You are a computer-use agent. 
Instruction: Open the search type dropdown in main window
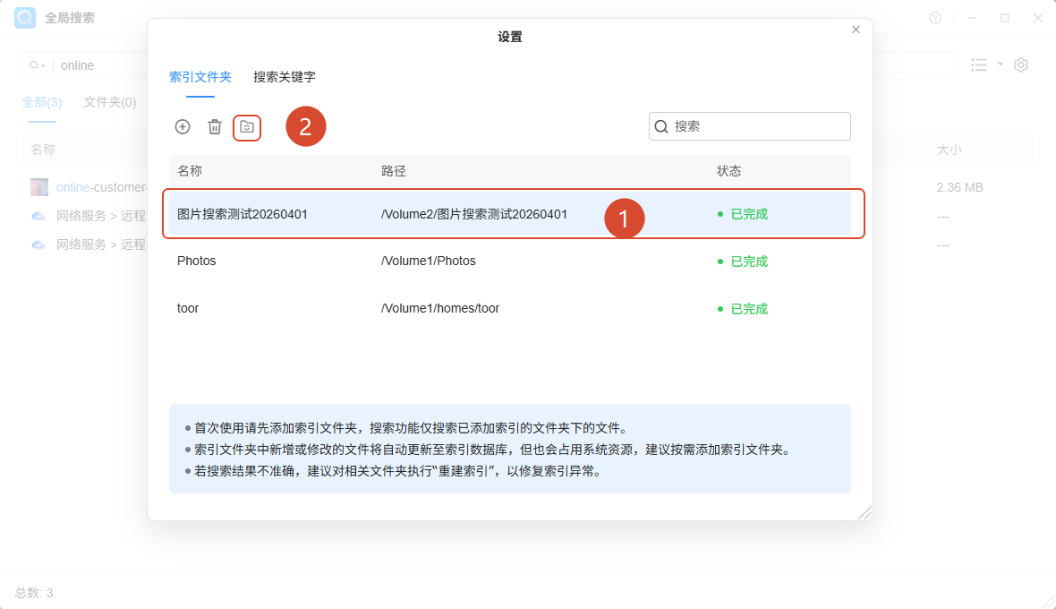point(38,65)
